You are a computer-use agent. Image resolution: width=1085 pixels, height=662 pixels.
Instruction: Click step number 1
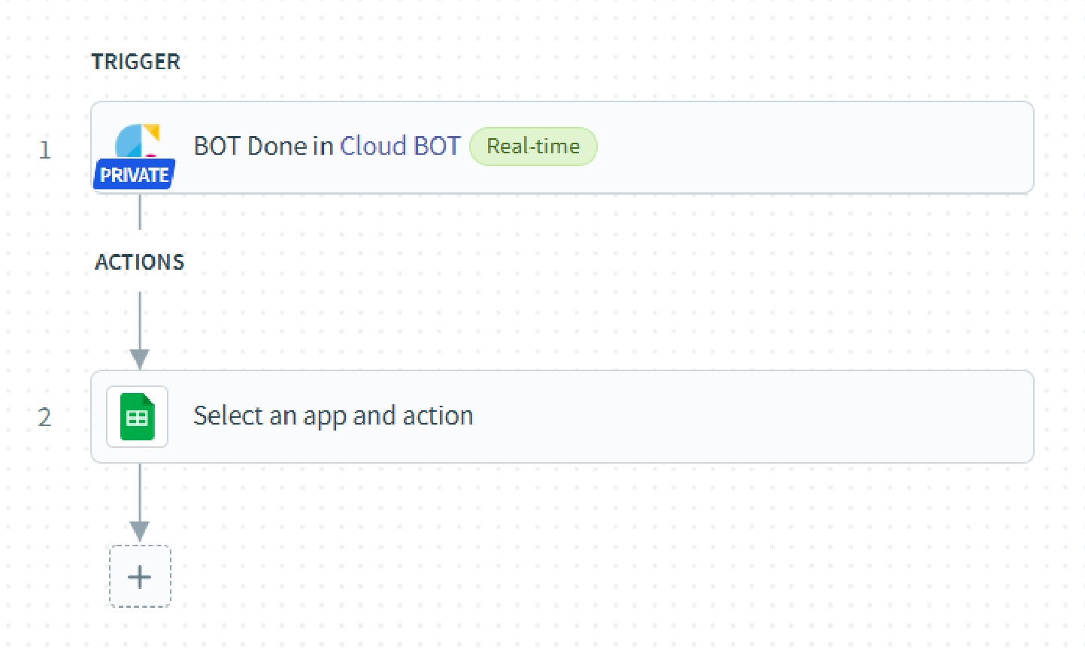point(45,150)
